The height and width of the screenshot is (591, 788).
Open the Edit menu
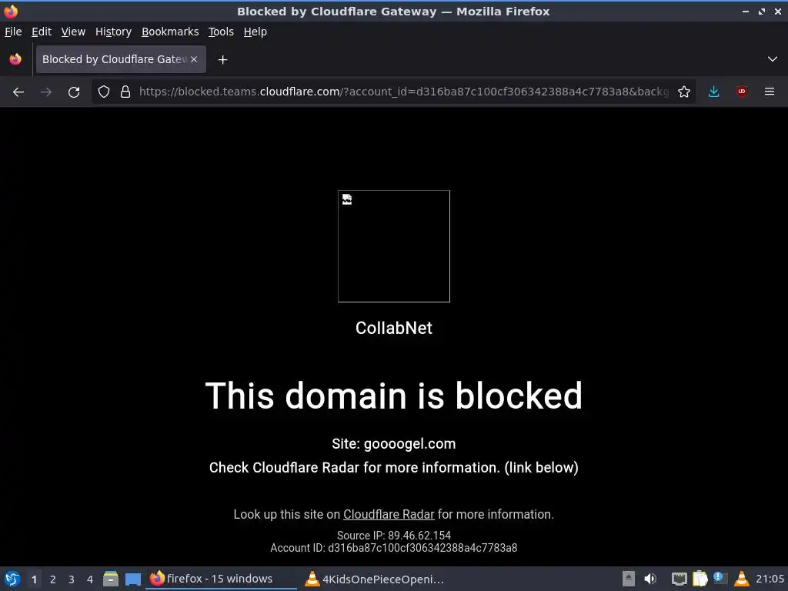(x=42, y=32)
